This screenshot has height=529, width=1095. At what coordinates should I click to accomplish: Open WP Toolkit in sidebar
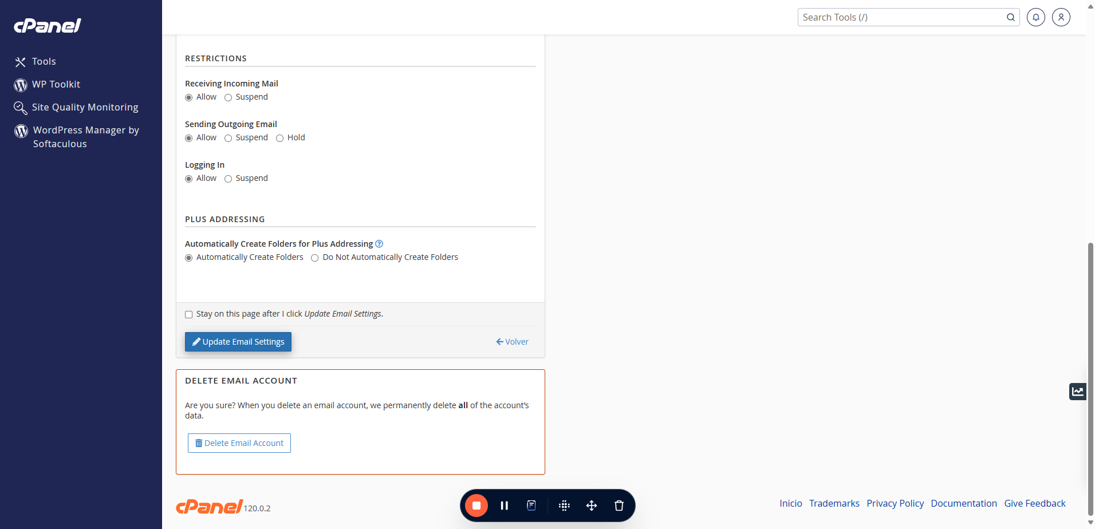pos(56,84)
